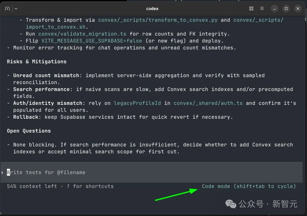
Task: Click the "Risks & Mitigations" heading
Action: pos(37,62)
